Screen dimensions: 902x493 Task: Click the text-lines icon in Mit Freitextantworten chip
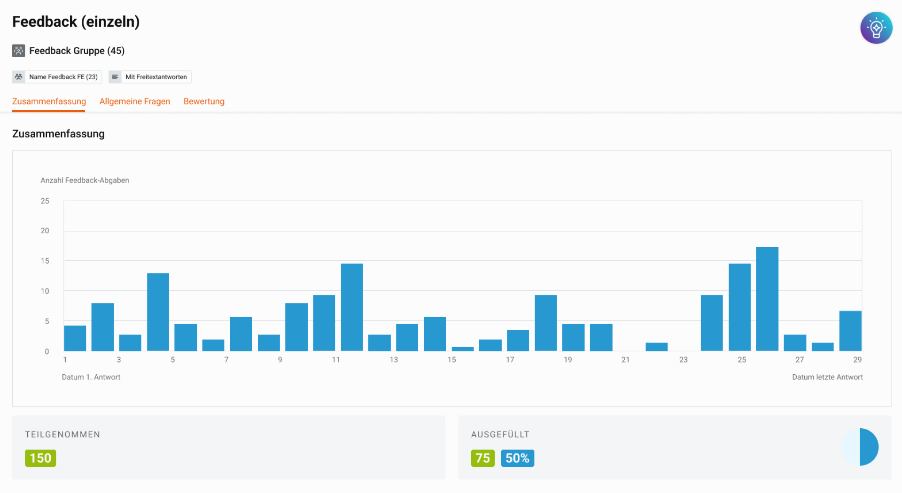(115, 76)
